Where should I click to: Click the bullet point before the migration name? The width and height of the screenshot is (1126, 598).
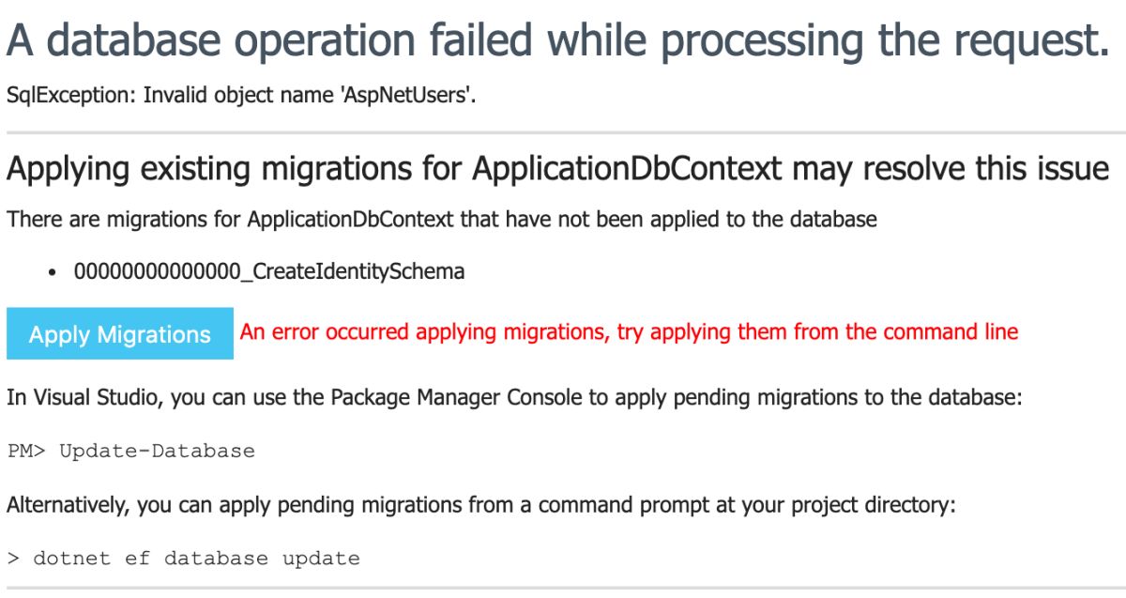53,272
